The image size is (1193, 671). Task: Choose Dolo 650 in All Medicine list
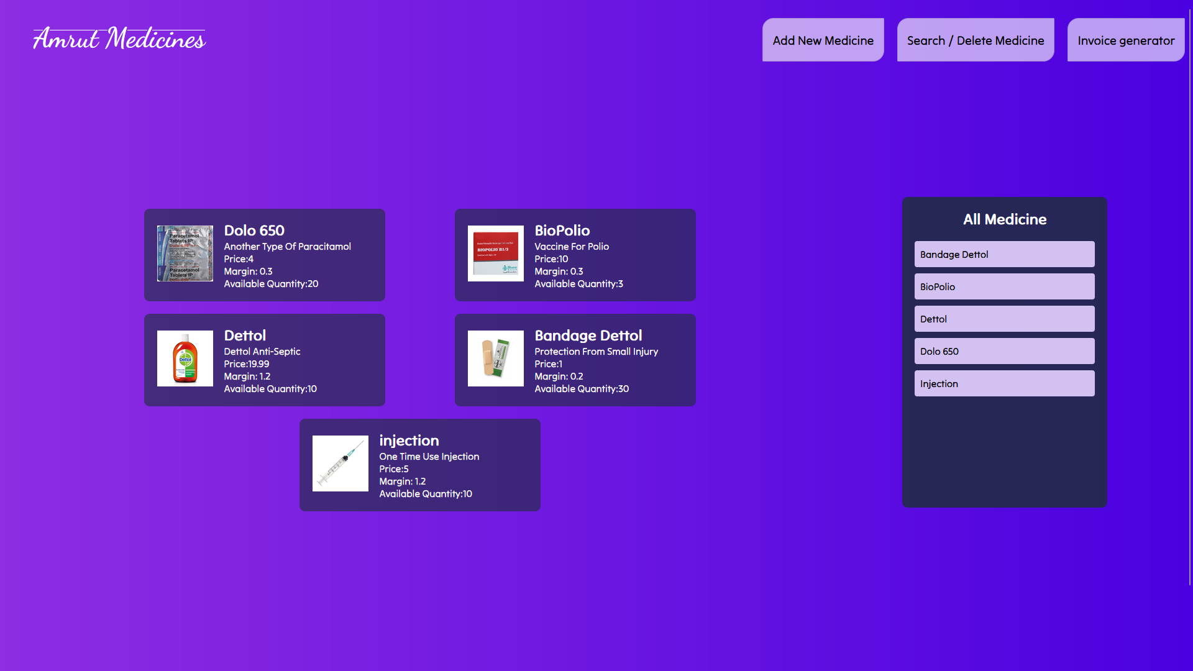pyautogui.click(x=1004, y=351)
